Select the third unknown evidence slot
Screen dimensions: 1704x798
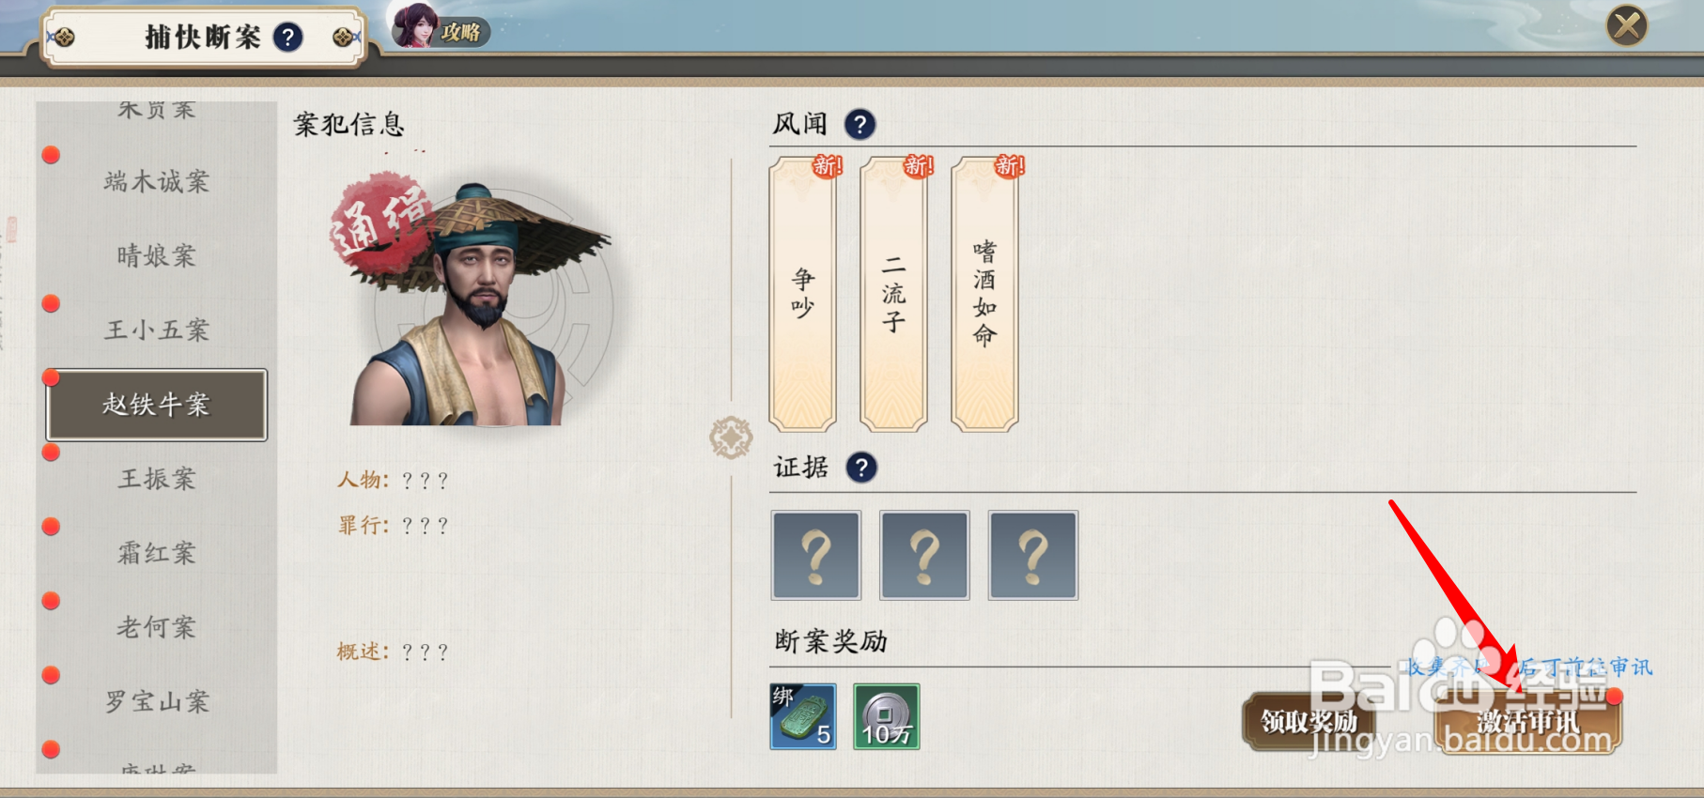(1033, 555)
